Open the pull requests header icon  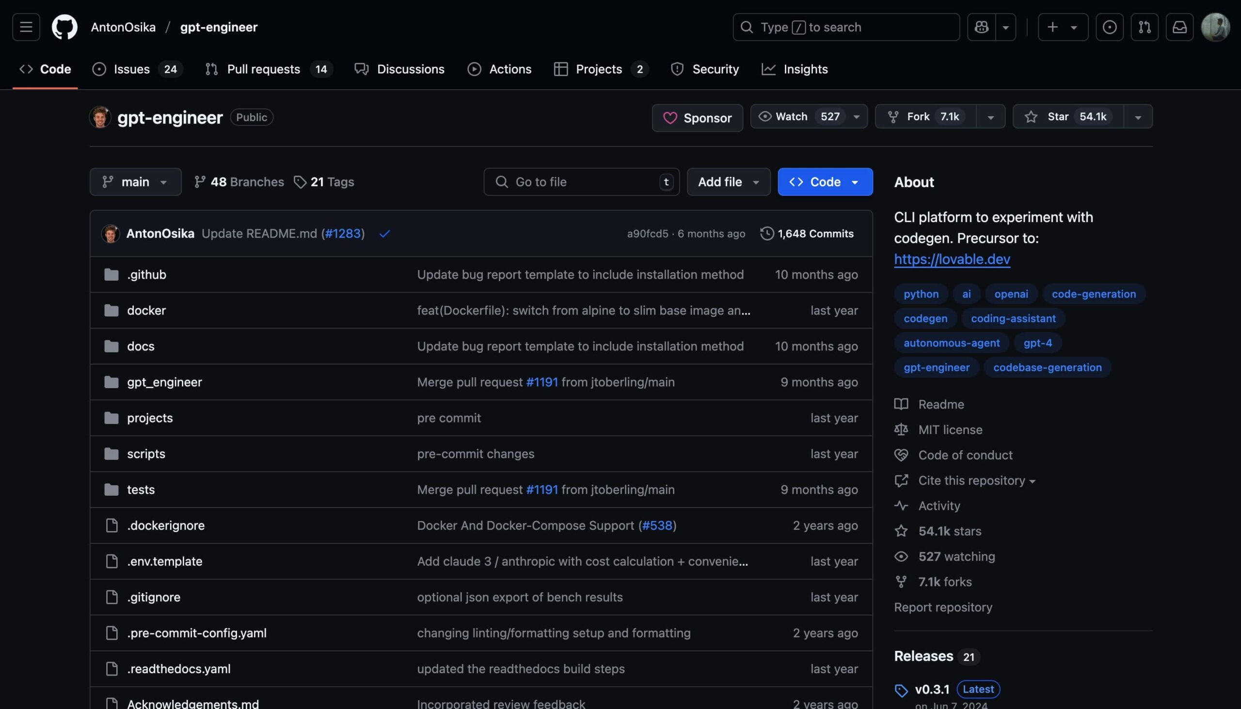[1144, 27]
